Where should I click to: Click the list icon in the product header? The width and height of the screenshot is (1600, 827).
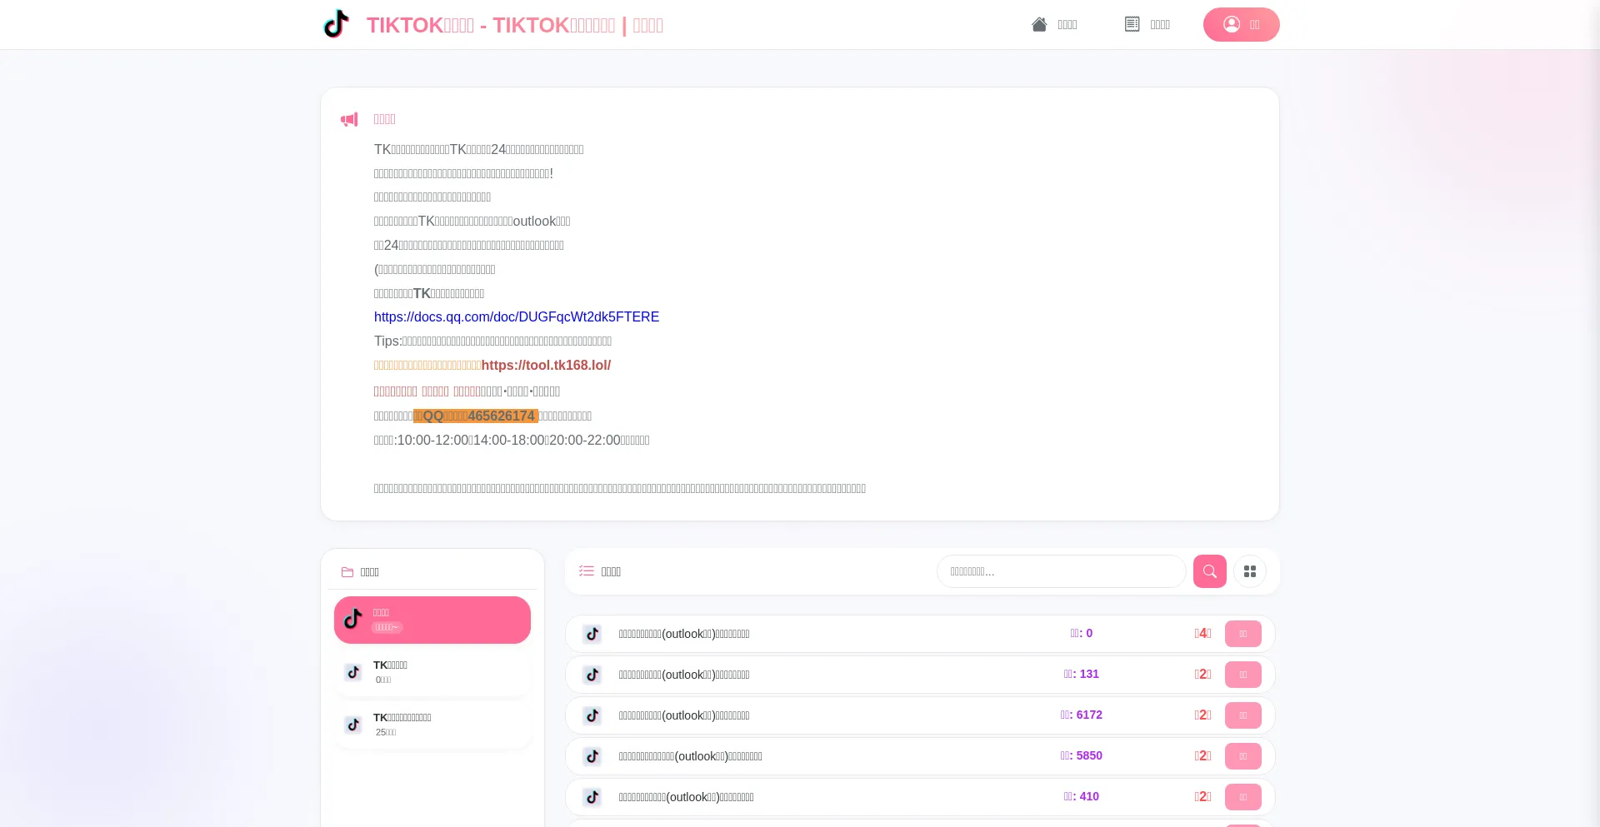click(x=587, y=571)
